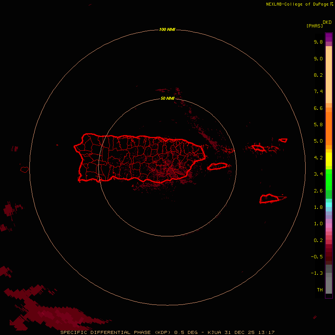Select the Mona island outline west of Puerto Rico
Viewport: 335px width, 335px height.
[x=25, y=170]
